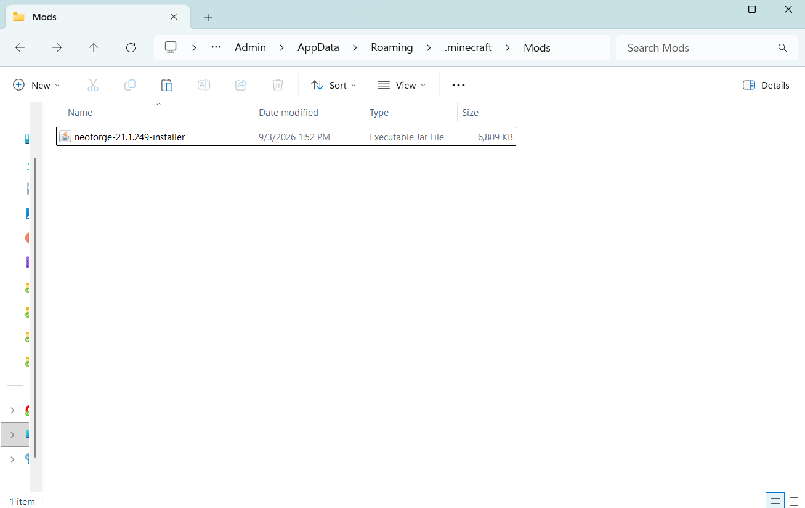Go up one folder level
805x508 pixels.
(x=94, y=47)
